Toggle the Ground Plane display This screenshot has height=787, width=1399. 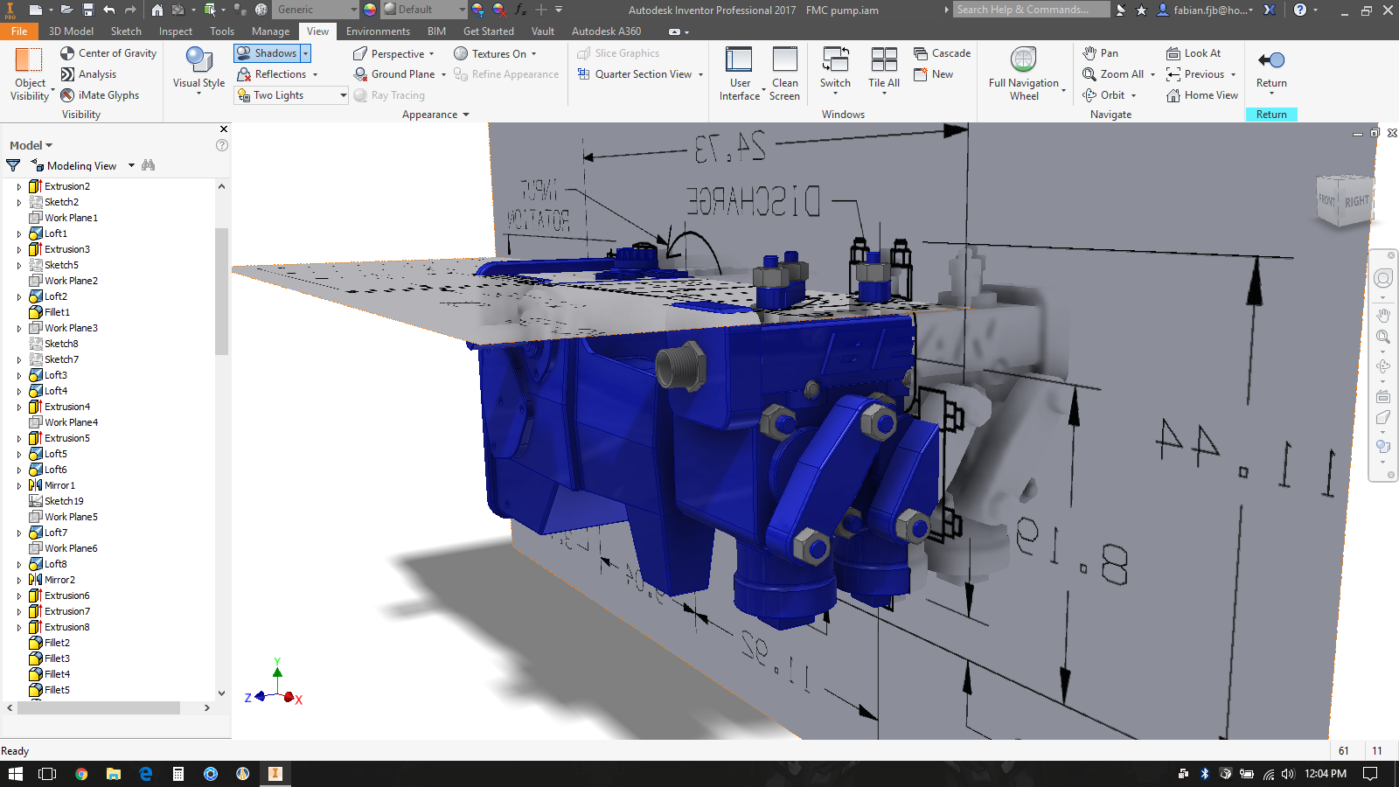(393, 74)
